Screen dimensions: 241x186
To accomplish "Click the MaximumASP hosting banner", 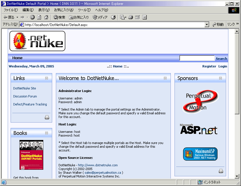I will point(200,154).
